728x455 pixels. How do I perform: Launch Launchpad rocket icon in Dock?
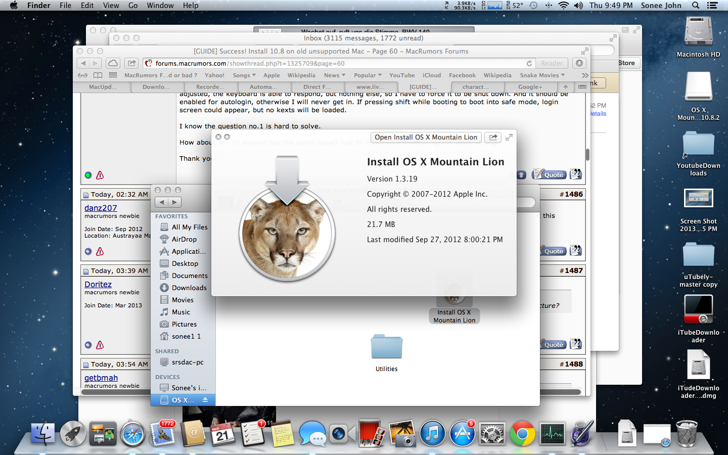(73, 434)
